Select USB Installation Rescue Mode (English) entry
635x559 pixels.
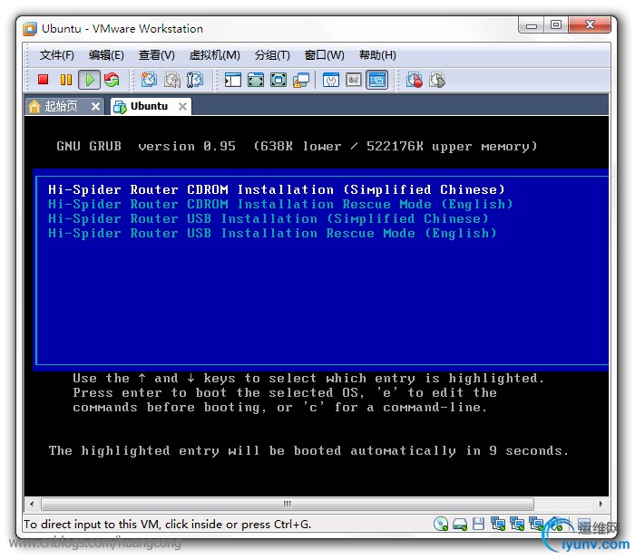coord(272,234)
